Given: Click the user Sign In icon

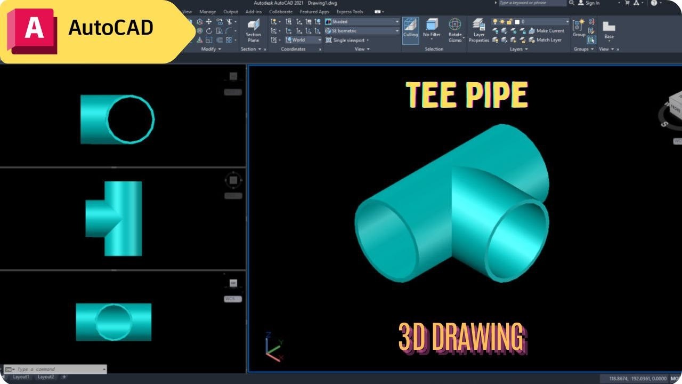Looking at the screenshot, I should (x=581, y=3).
